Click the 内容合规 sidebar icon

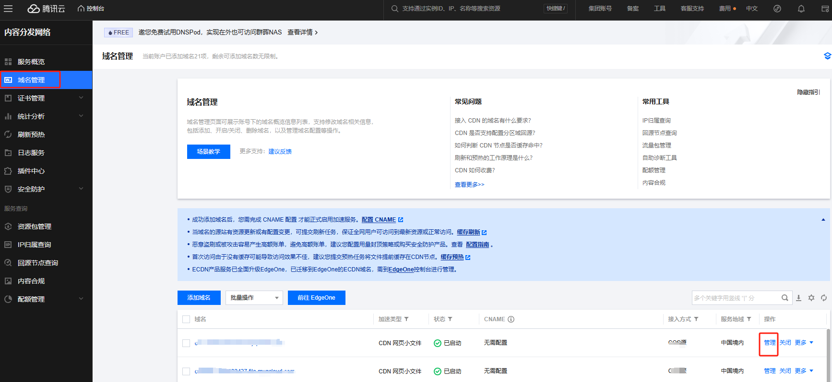8,281
